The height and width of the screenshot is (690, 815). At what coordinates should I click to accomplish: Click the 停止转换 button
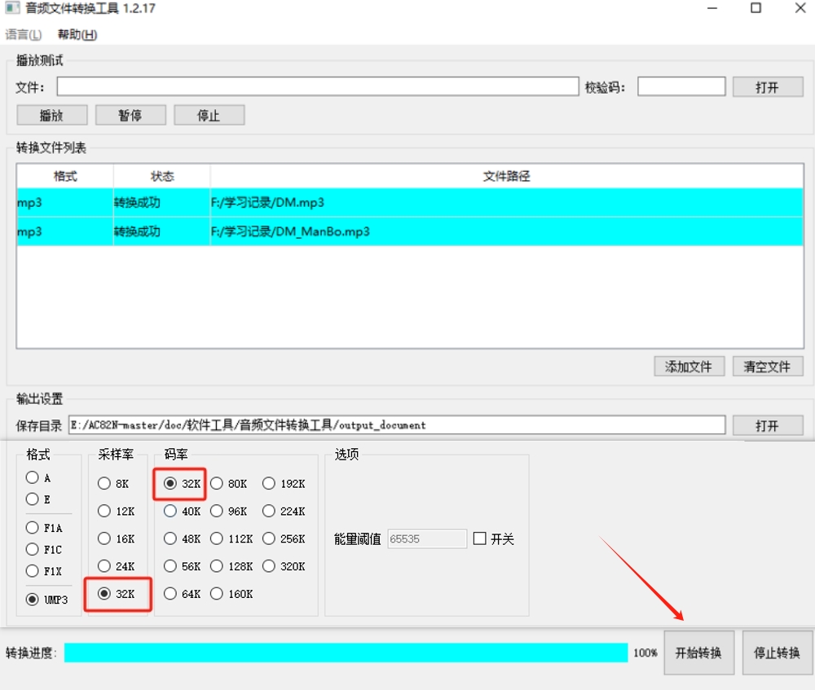(777, 653)
